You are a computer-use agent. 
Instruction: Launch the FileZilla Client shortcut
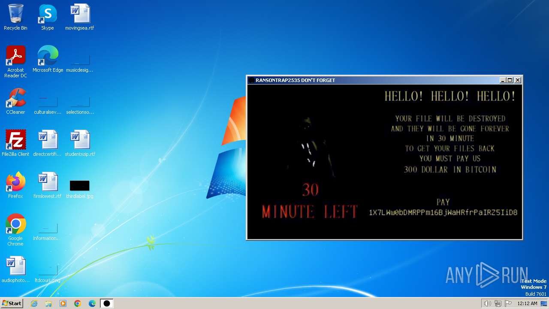15,143
